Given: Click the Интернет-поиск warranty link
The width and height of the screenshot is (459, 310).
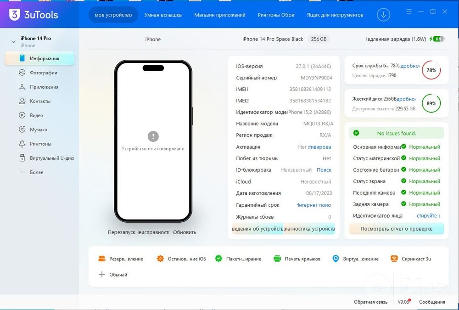Looking at the screenshot, I should (314, 205).
